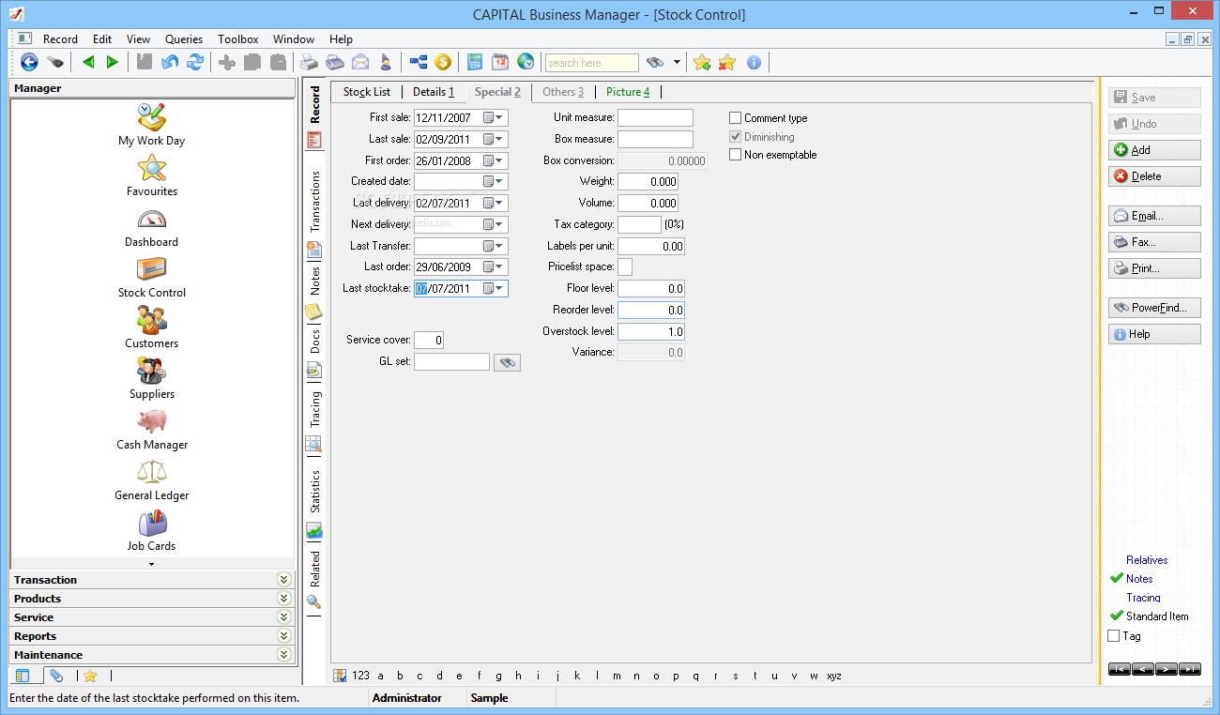This screenshot has width=1220, height=715.
Task: Open Dashboard in Manager panel
Action: click(151, 226)
